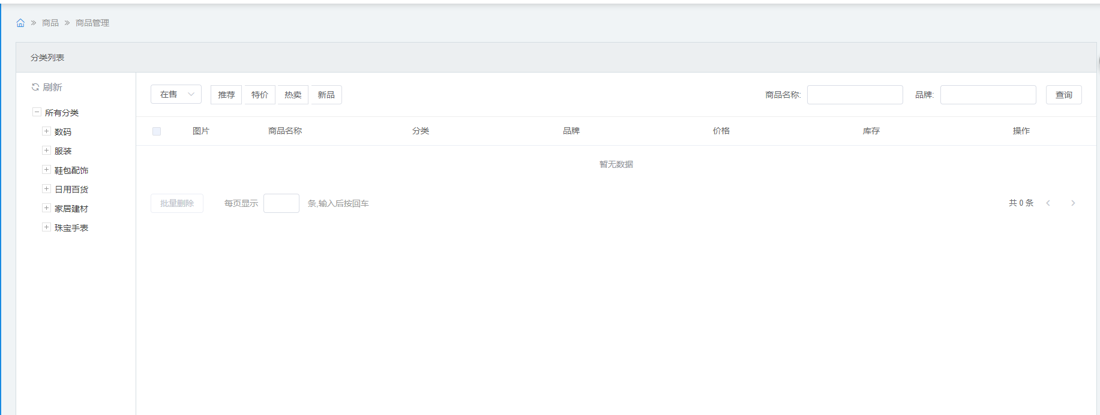Go to next page arrow
This screenshot has width=1100, height=415.
1073,203
